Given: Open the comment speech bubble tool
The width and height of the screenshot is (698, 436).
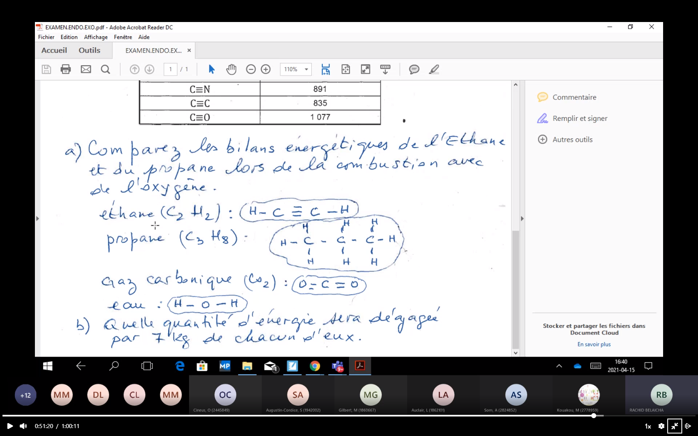Looking at the screenshot, I should [x=414, y=69].
